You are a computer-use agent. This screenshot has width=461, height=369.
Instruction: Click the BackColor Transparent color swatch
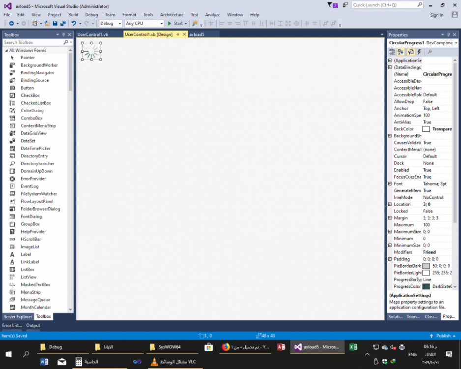426,129
